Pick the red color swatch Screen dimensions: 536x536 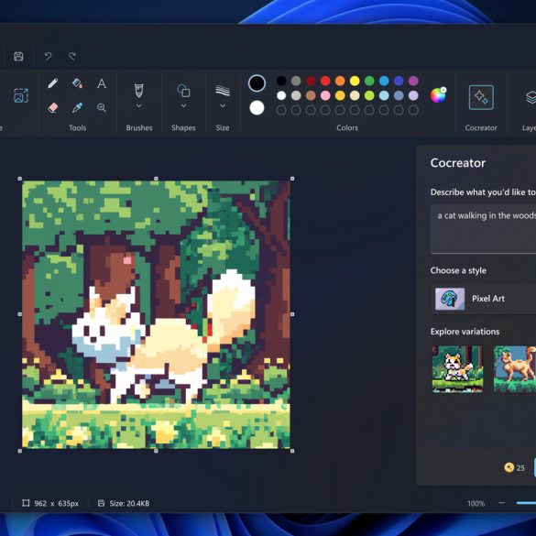pos(325,81)
